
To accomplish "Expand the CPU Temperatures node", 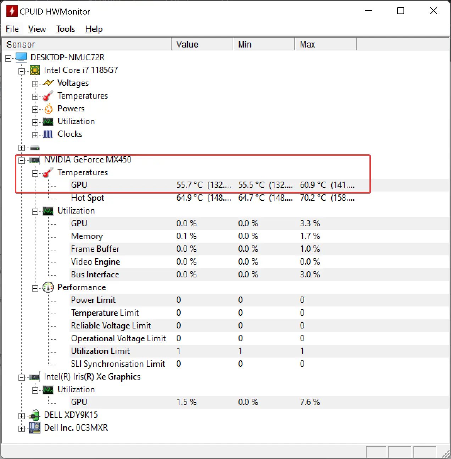I will [x=35, y=97].
